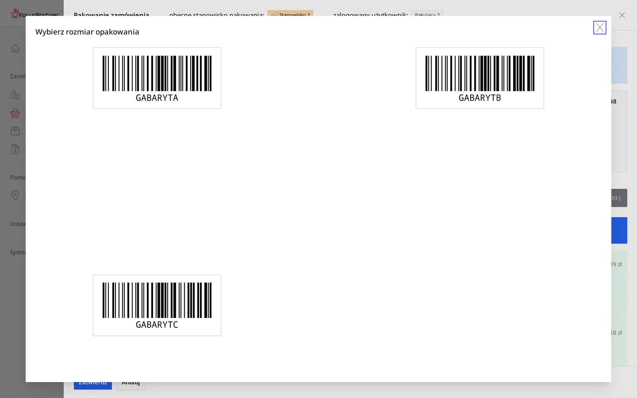Select the GABARYTB package size barcode

click(480, 78)
